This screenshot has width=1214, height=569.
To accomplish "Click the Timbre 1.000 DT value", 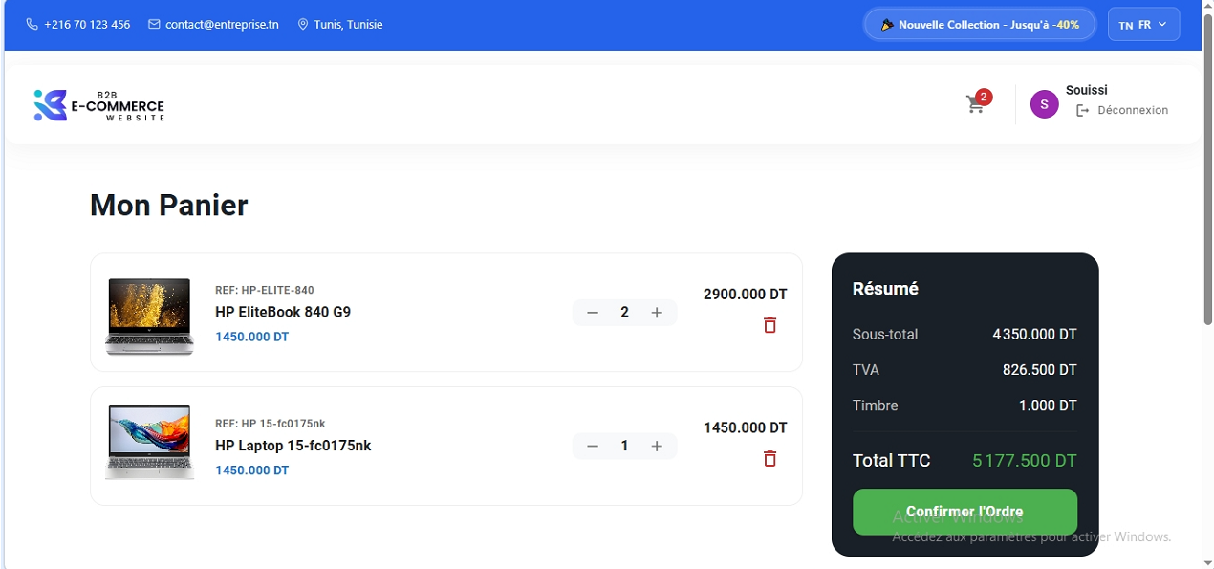I will [1048, 405].
